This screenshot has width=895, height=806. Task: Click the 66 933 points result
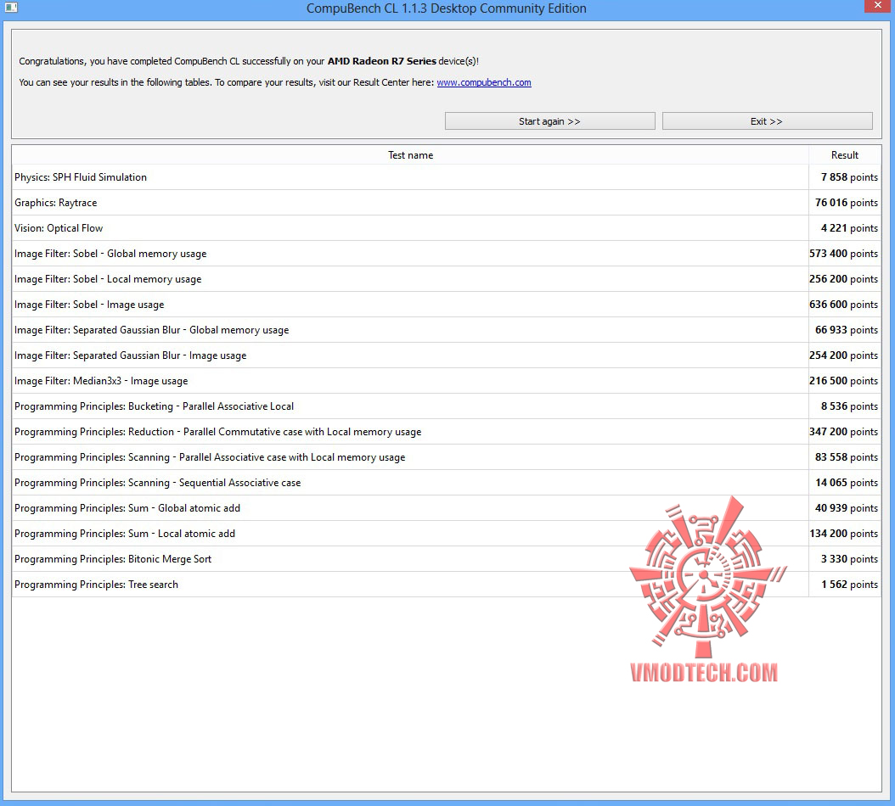pos(847,330)
